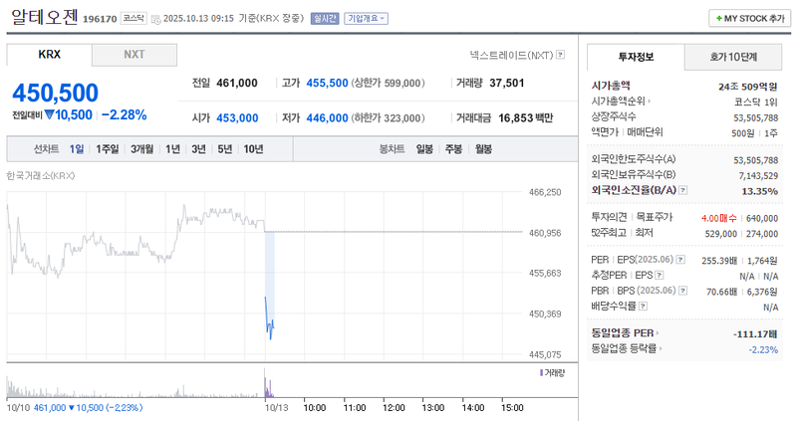Image resolution: width=797 pixels, height=421 pixels.
Task: Click the 코스닥 market badge
Action: (x=133, y=19)
